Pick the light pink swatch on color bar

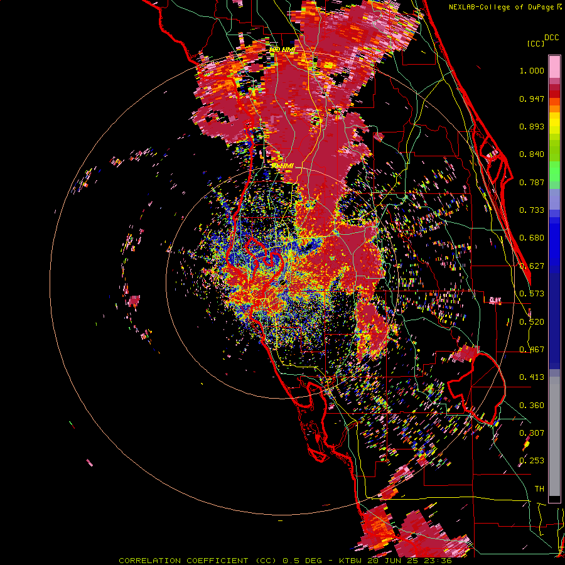pyautogui.click(x=554, y=67)
